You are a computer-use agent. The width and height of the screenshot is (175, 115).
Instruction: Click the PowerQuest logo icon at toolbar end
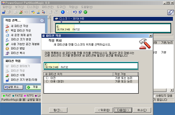171,12
